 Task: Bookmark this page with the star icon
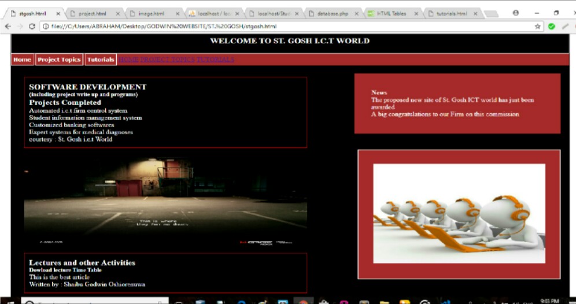pyautogui.click(x=538, y=27)
